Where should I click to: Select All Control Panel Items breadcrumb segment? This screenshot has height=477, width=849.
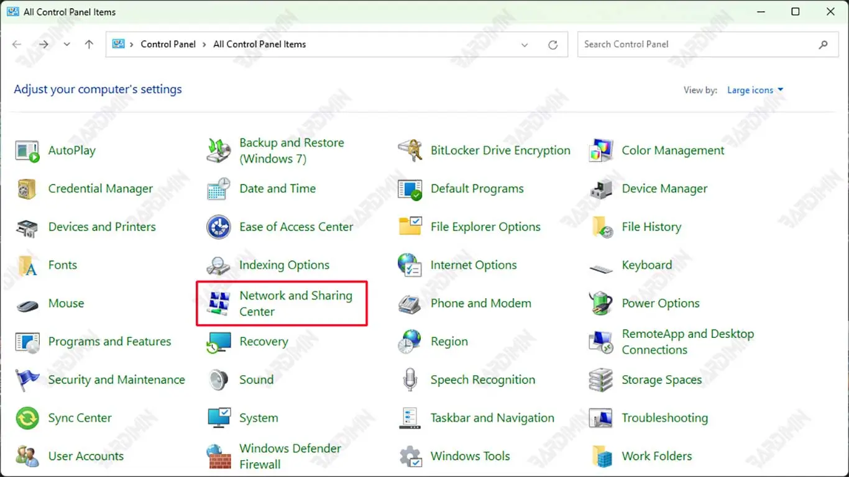click(259, 45)
